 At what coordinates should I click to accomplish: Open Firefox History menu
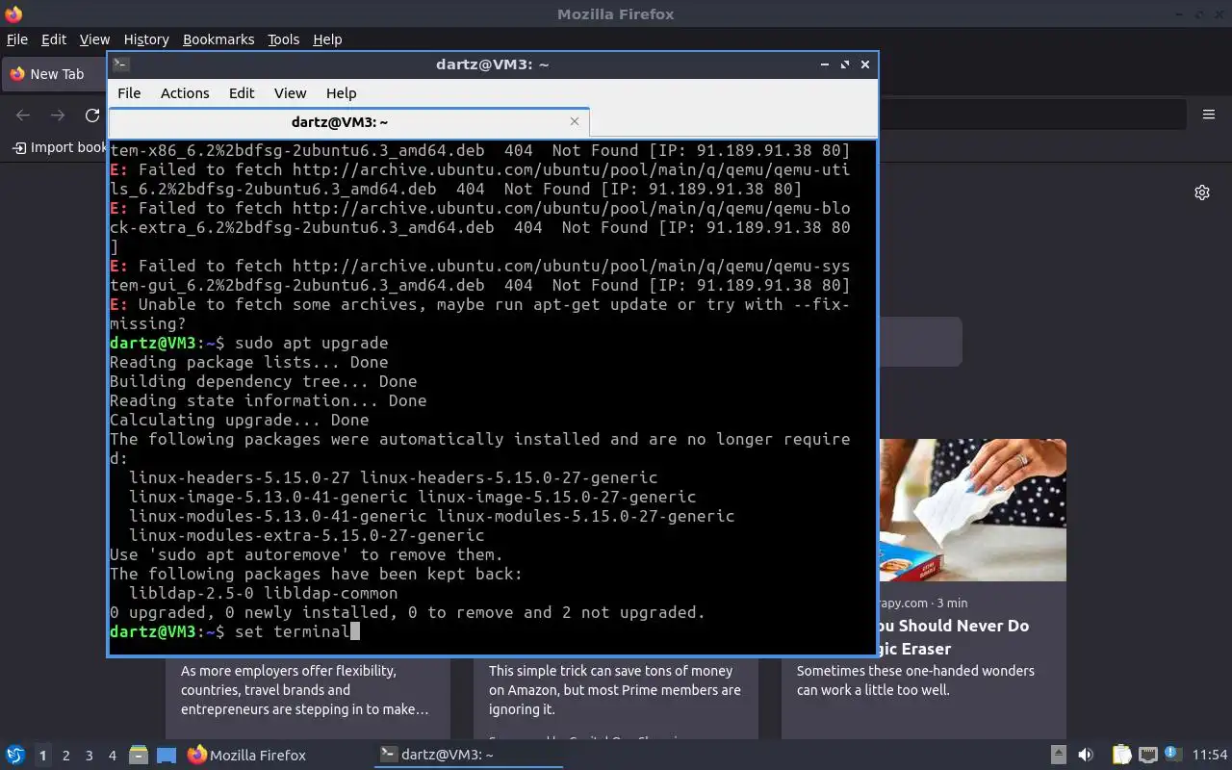[146, 39]
